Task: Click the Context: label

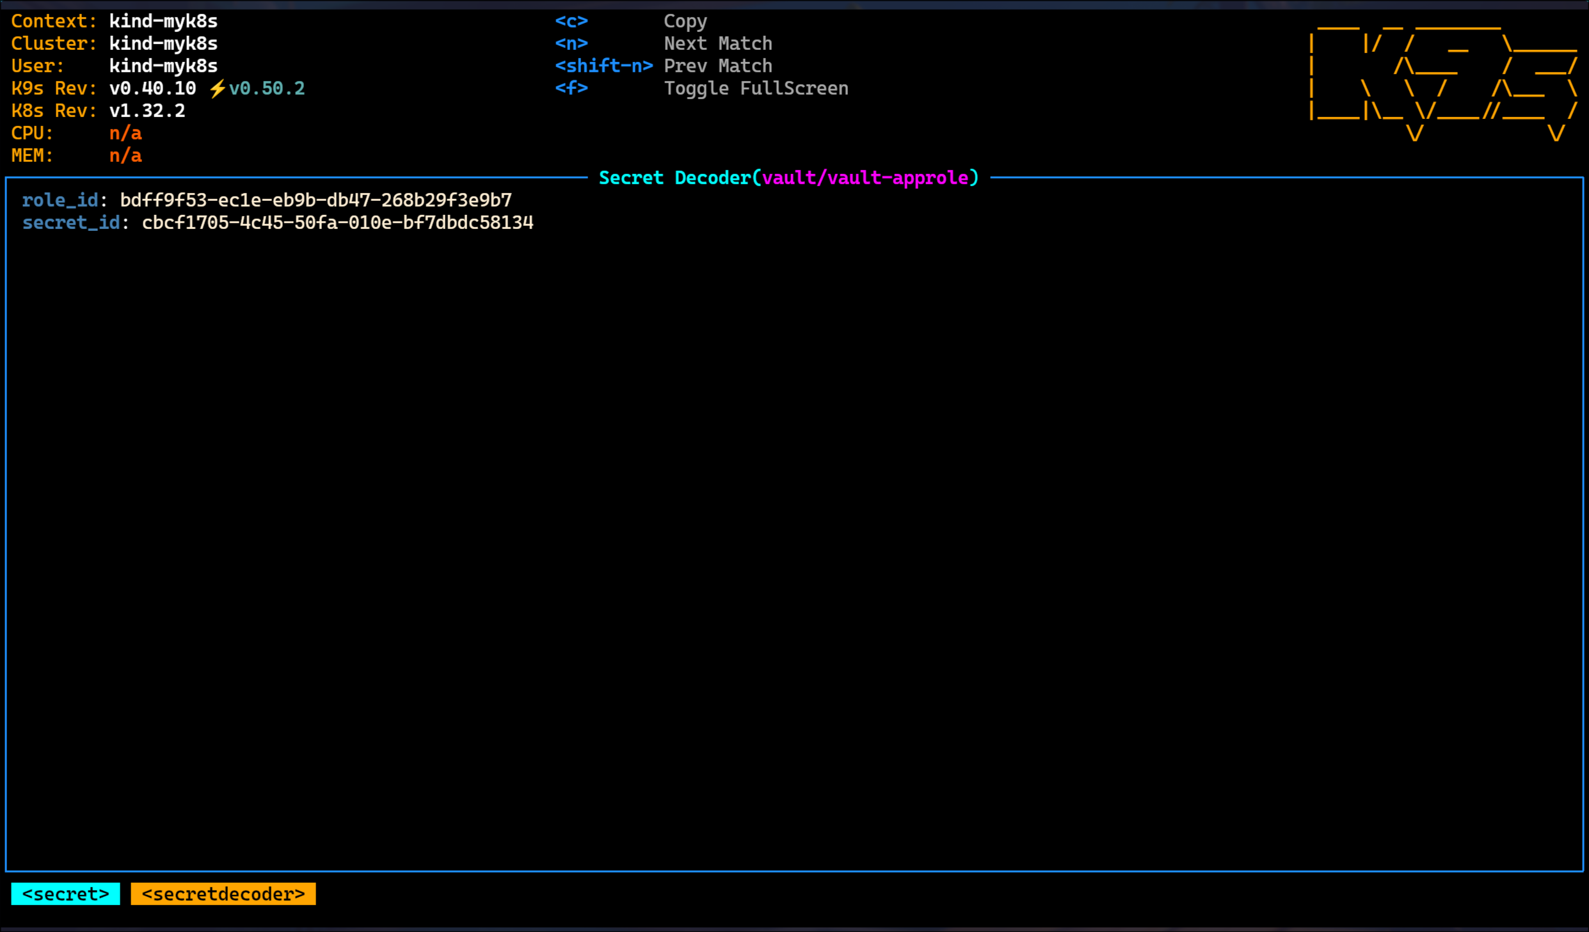Action: coord(54,21)
